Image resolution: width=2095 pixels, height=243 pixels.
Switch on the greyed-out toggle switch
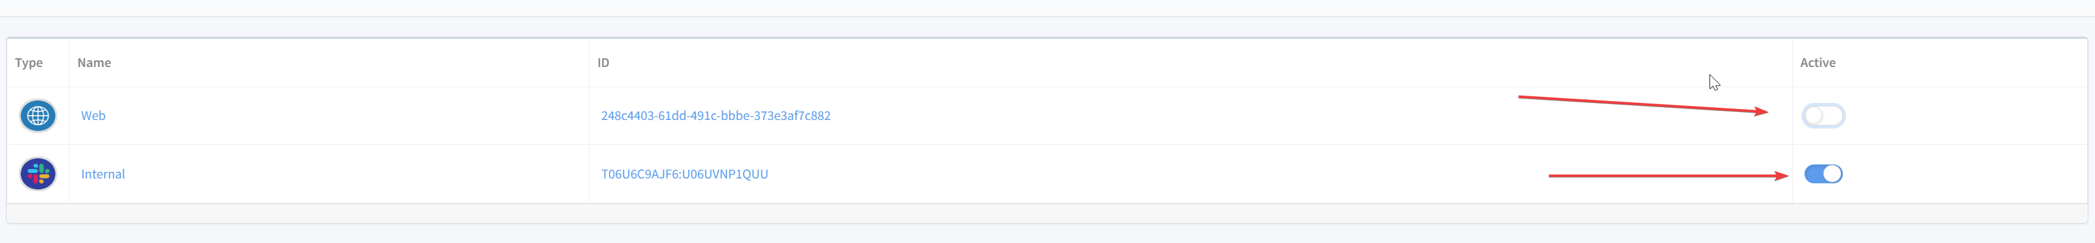pos(1823,115)
